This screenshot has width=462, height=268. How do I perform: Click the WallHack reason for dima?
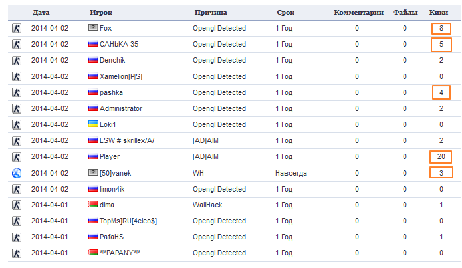[207, 205]
